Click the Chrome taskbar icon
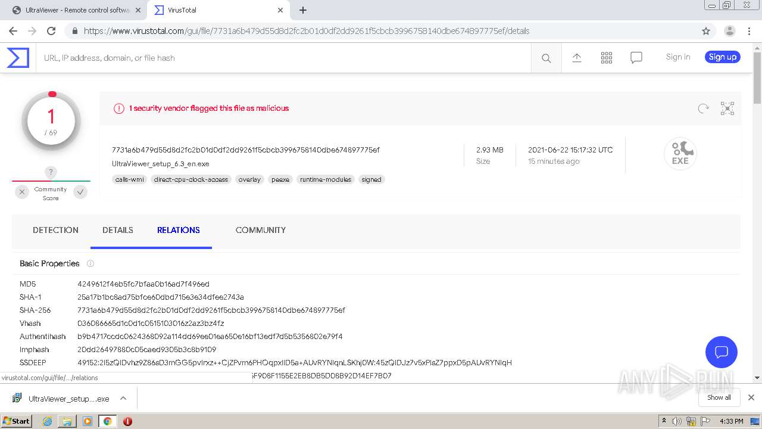762x429 pixels. [107, 421]
